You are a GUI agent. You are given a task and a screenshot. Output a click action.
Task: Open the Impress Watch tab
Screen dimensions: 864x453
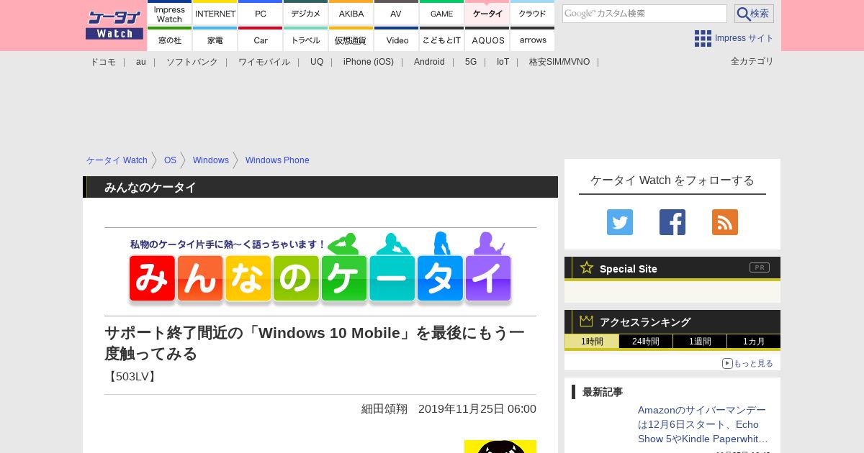[169, 14]
